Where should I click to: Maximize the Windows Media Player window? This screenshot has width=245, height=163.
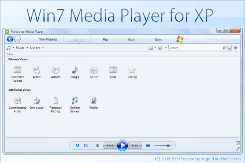[226, 31]
